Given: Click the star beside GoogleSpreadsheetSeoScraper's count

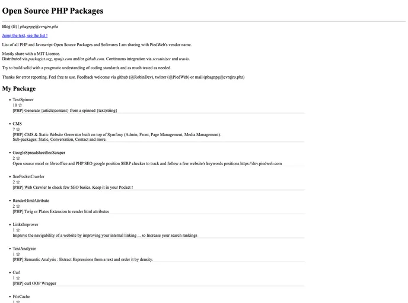Looking at the screenshot, I should pyautogui.click(x=17, y=158).
